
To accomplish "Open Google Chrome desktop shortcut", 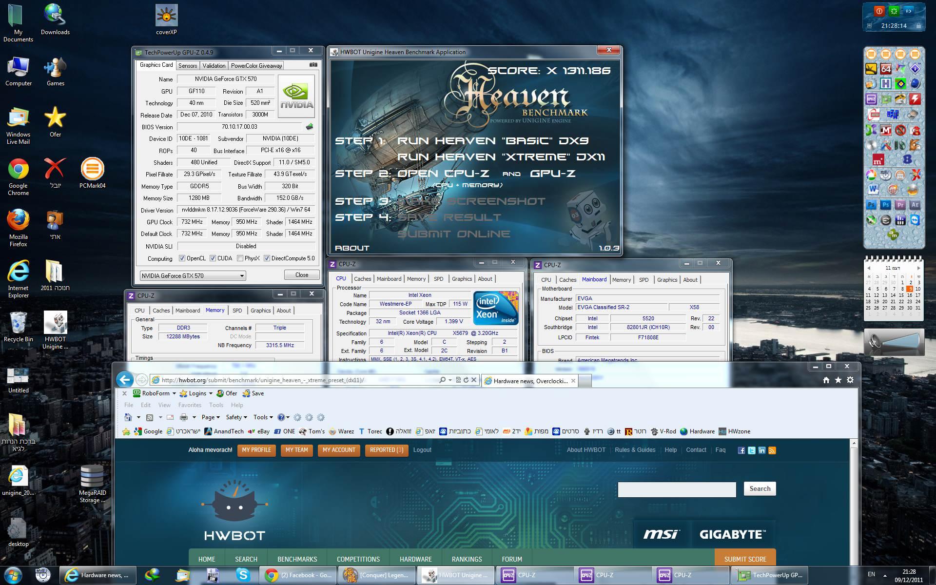I will coord(18,176).
